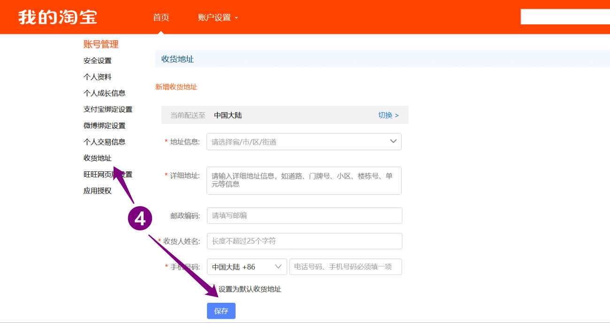The image size is (610, 323).
Task: Select 支付宝绑定设置 in sidebar
Action: (108, 109)
